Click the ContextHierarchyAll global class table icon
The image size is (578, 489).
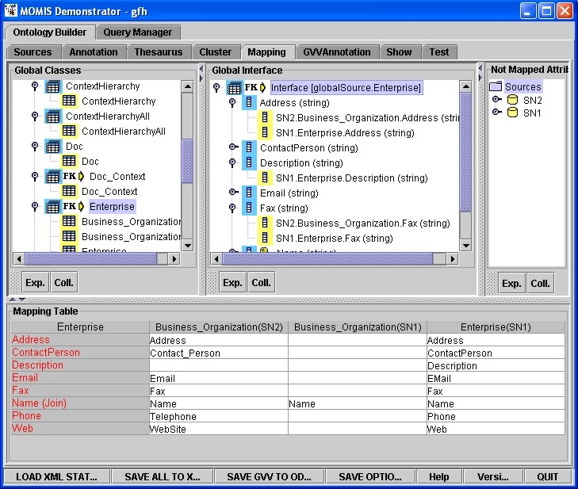click(52, 117)
